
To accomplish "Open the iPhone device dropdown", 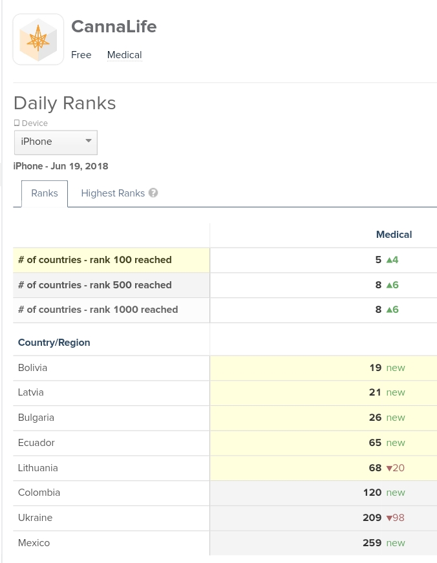I will click(x=56, y=142).
